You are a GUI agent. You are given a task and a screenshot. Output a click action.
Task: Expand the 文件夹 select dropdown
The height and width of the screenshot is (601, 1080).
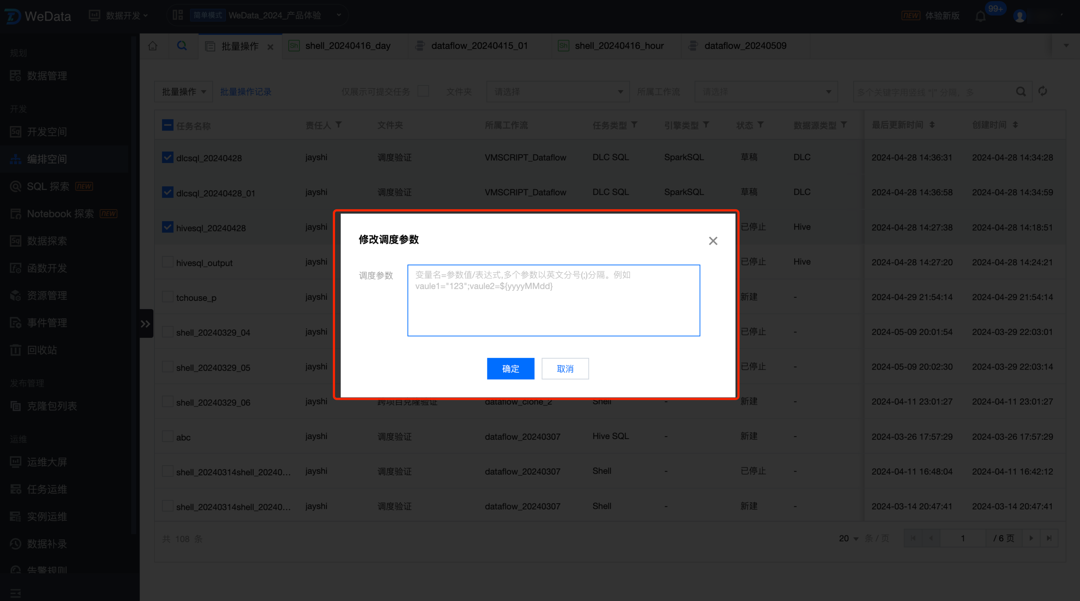[x=557, y=92]
